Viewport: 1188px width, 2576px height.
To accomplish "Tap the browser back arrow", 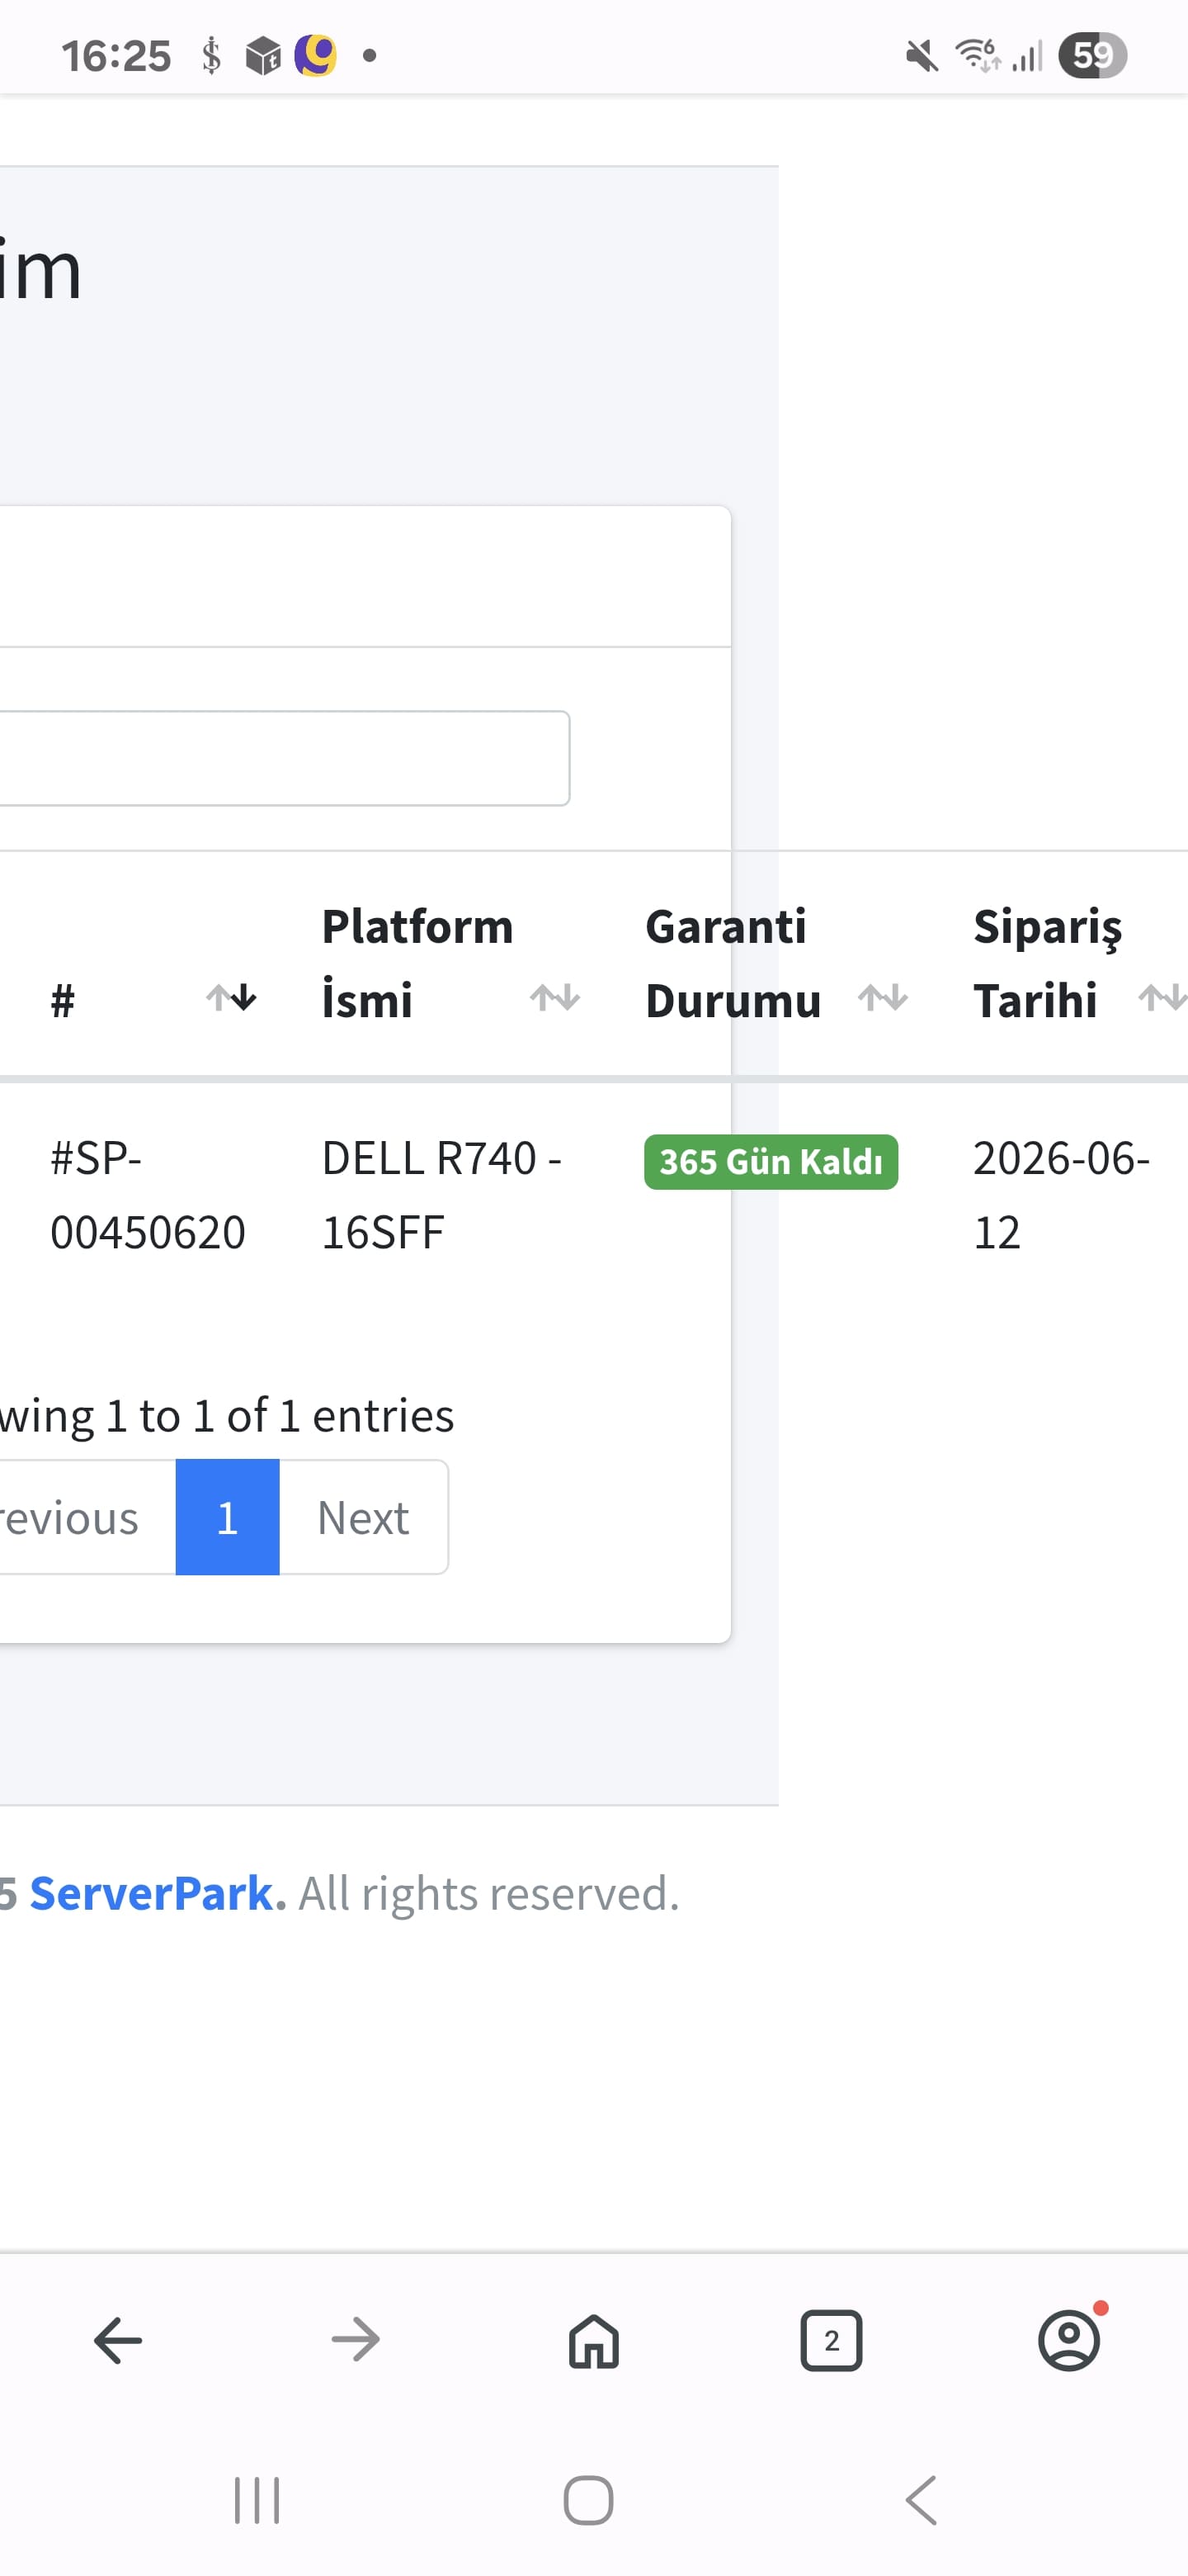I will (x=118, y=2341).
